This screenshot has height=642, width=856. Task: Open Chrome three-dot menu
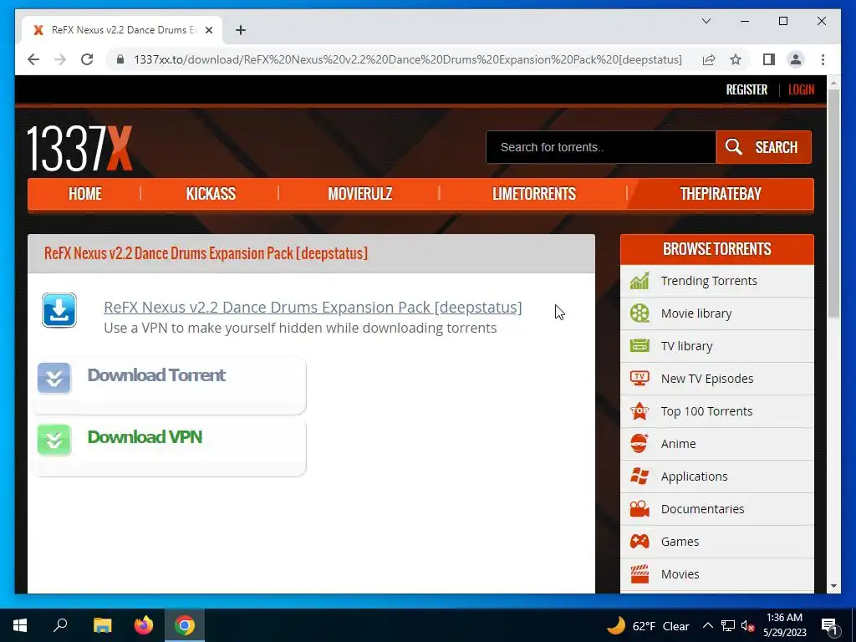pos(823,59)
